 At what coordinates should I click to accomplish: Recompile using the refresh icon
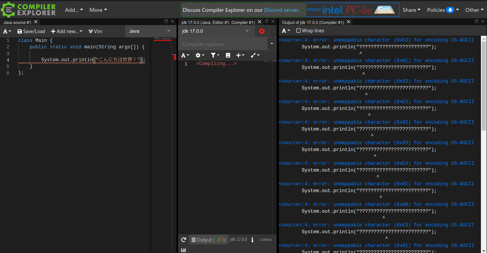pos(183,239)
